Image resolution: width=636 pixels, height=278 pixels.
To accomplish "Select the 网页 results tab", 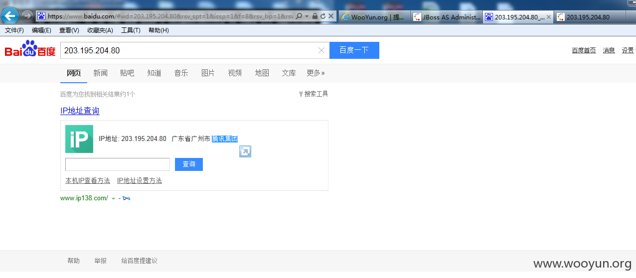I will pyautogui.click(x=74, y=73).
